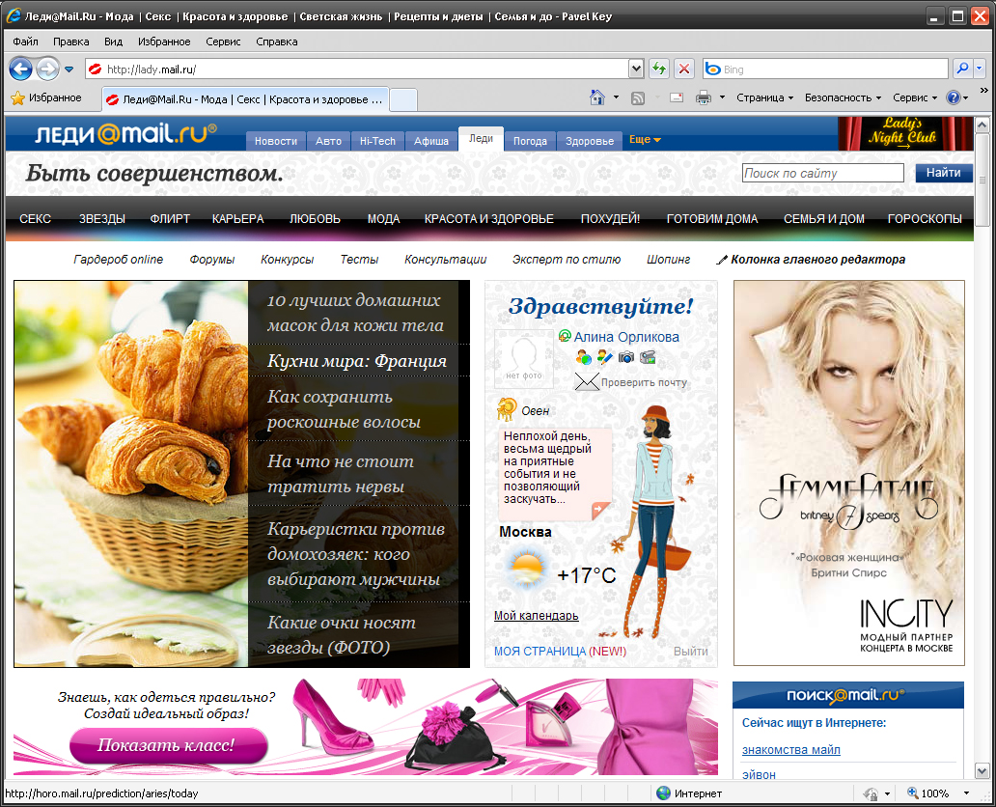Click the Показать класс! pink button

tap(168, 744)
